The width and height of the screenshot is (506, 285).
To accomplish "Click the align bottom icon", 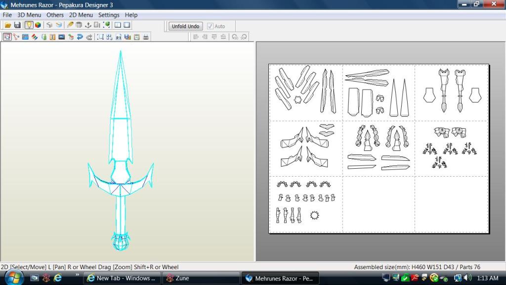I will coord(223,37).
